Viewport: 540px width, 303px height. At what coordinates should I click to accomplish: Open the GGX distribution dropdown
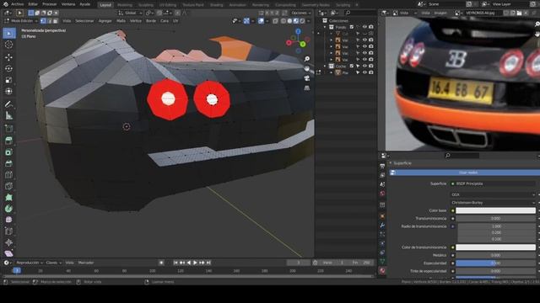coord(493,194)
